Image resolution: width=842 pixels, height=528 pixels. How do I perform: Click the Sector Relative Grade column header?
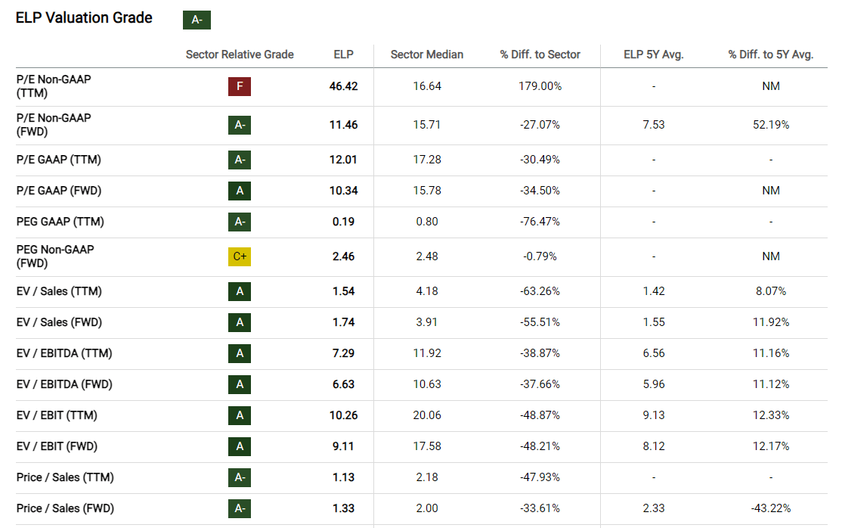(x=240, y=54)
